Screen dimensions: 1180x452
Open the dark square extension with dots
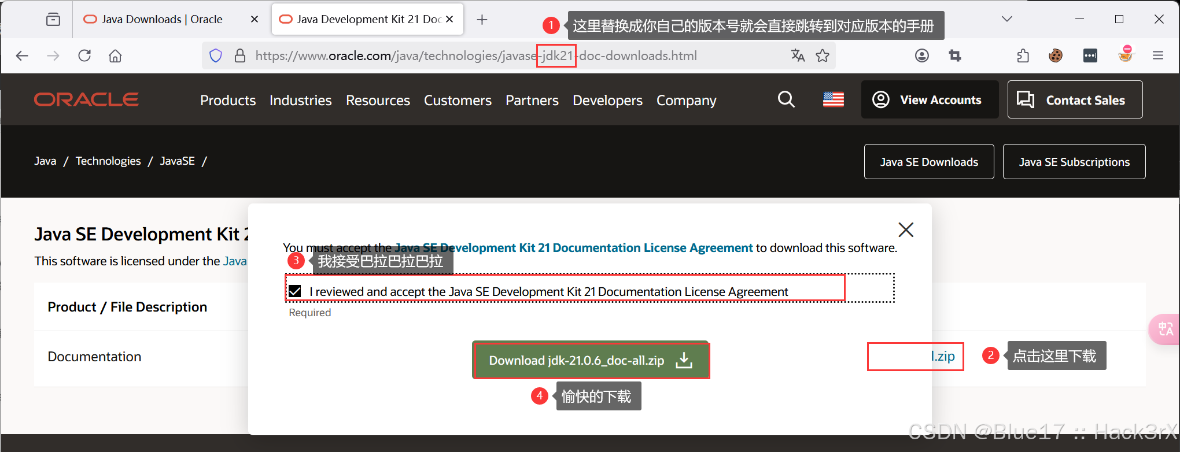click(x=1090, y=55)
